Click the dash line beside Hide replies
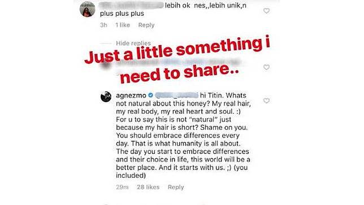Image resolution: width=364 pixels, height=205 pixels. 106,43
